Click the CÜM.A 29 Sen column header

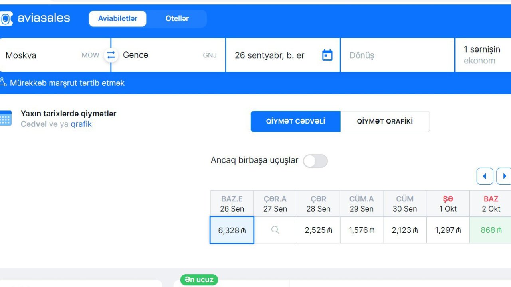pos(362,204)
